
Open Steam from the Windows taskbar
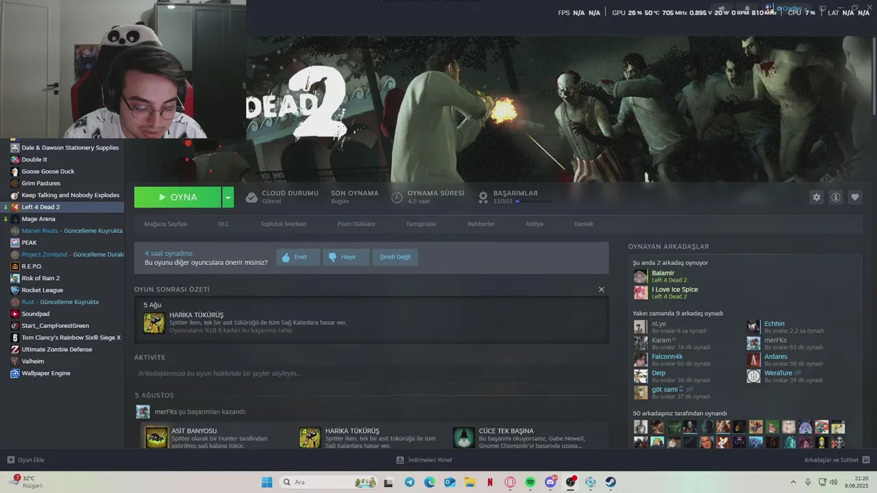point(610,482)
